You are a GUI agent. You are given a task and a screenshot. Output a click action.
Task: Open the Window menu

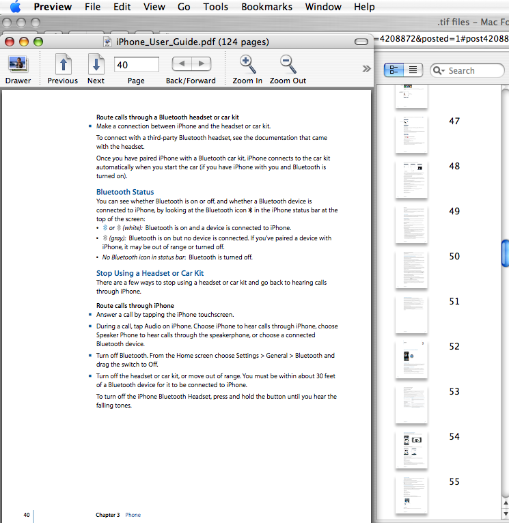pos(323,7)
